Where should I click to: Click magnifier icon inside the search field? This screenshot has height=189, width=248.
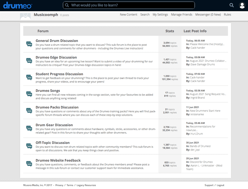click(67, 5)
